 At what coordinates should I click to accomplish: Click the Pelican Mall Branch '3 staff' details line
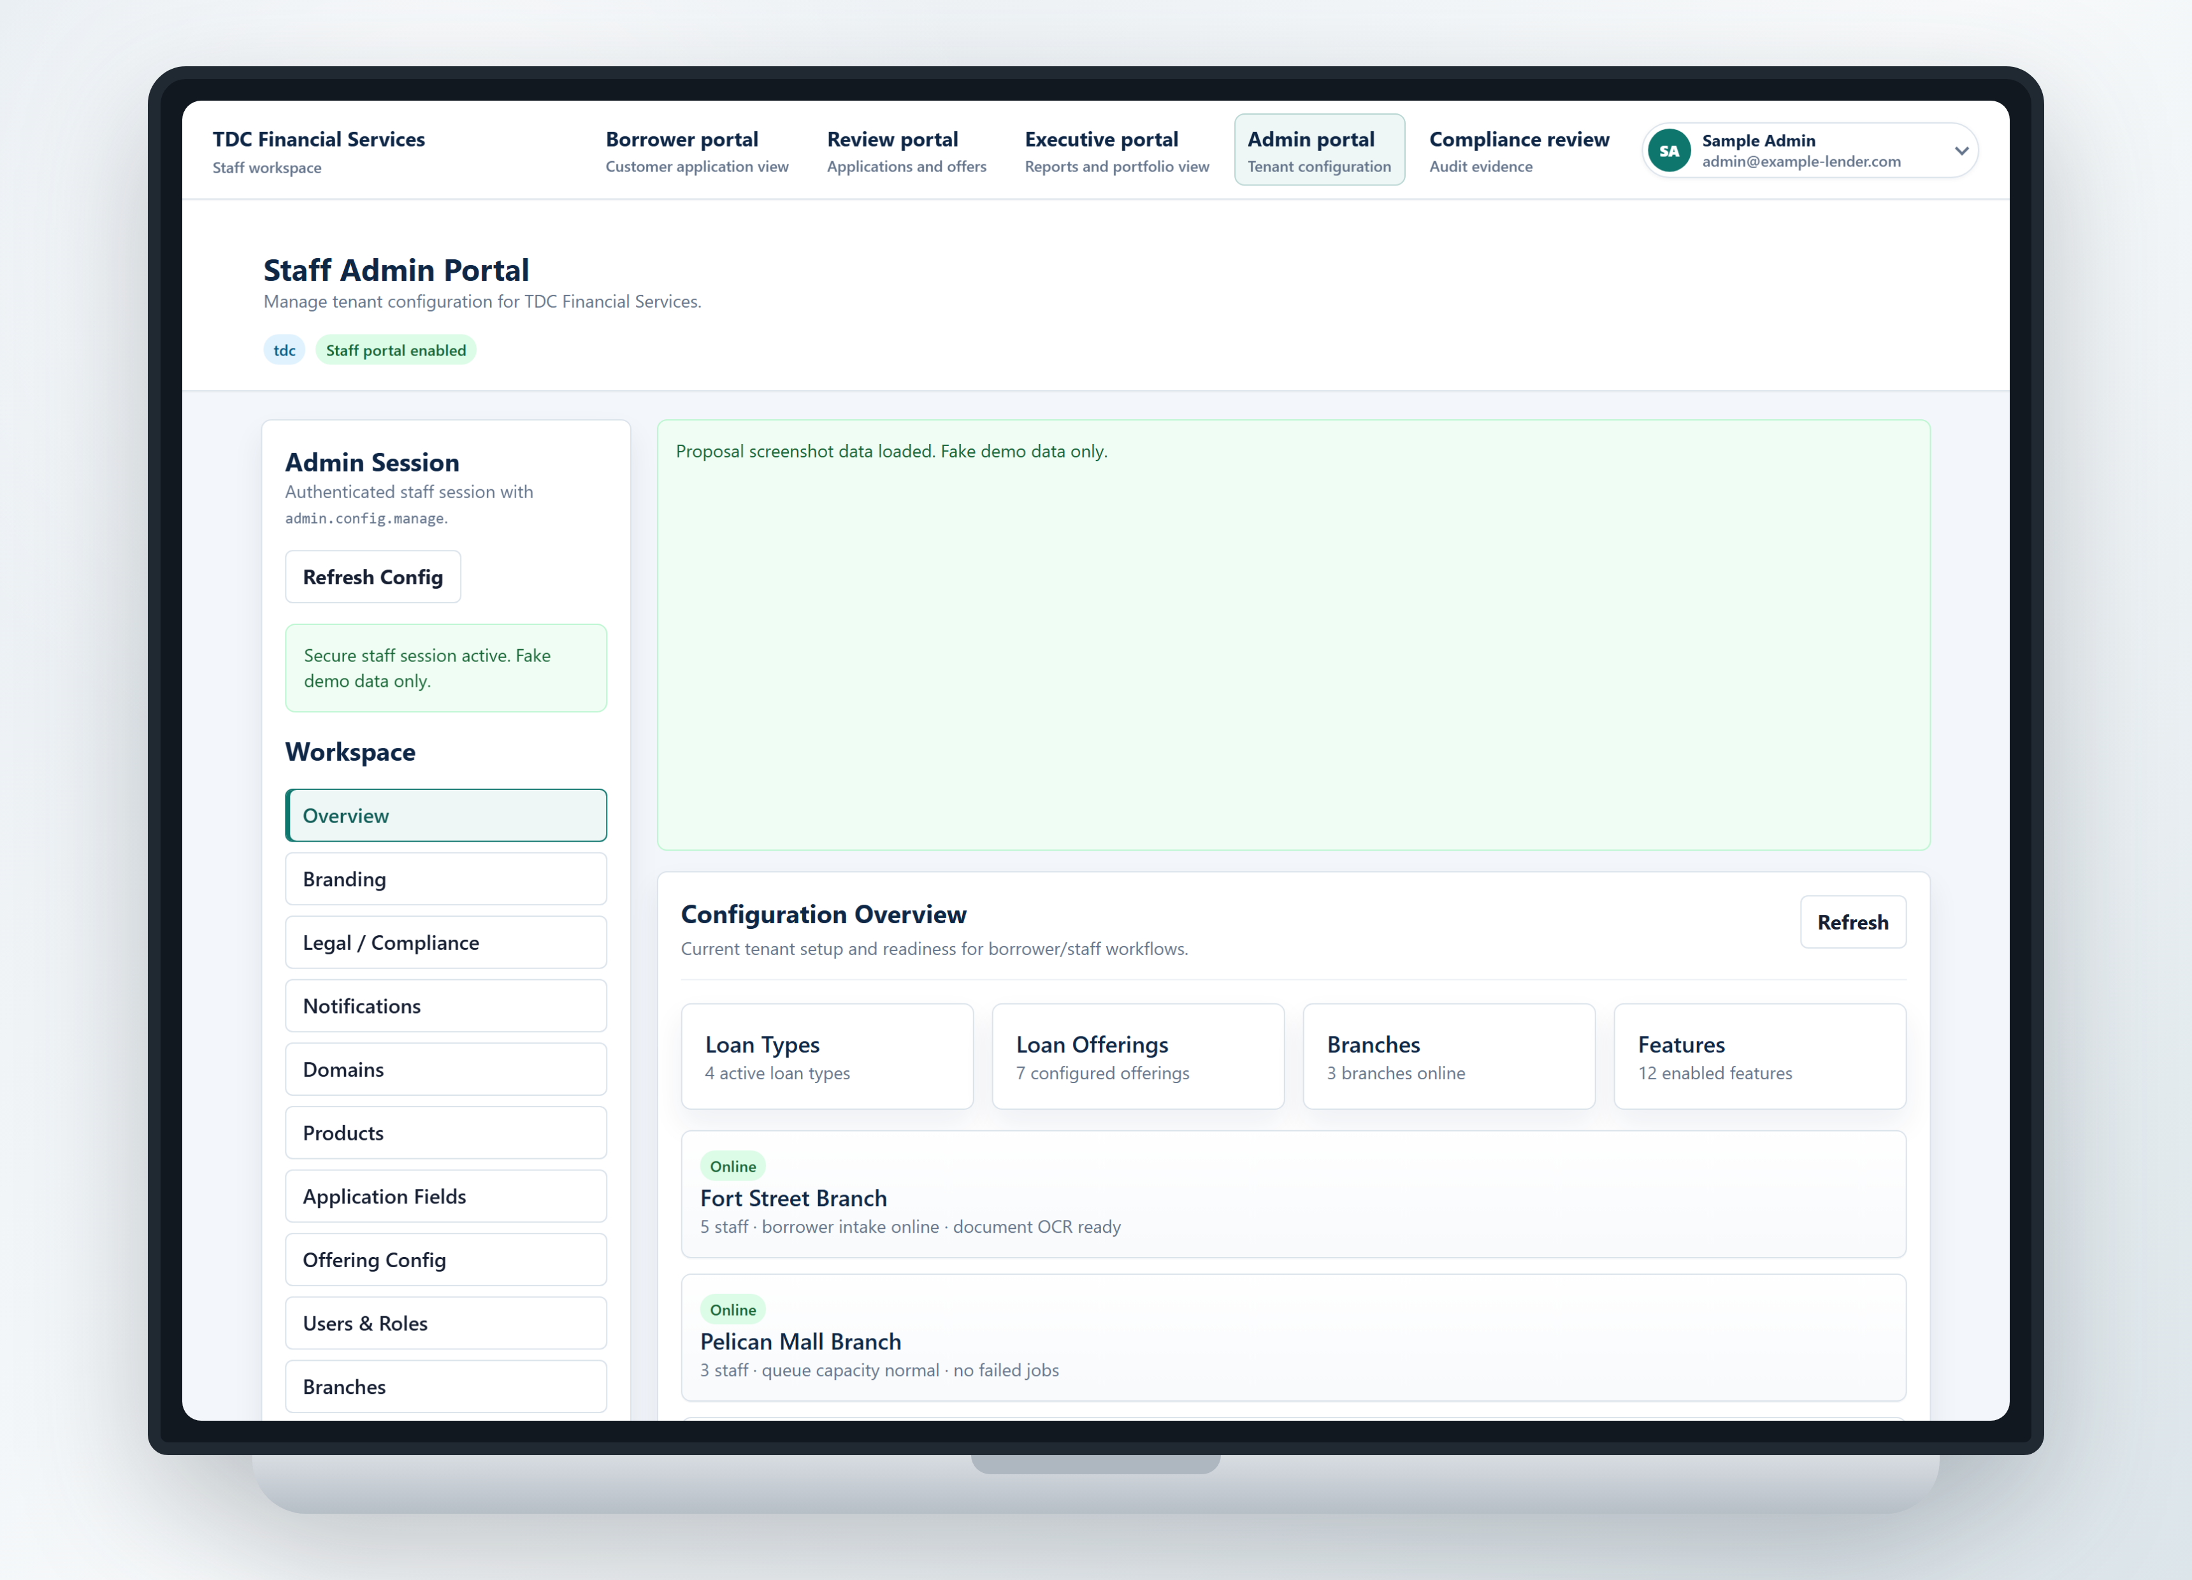click(x=879, y=1370)
